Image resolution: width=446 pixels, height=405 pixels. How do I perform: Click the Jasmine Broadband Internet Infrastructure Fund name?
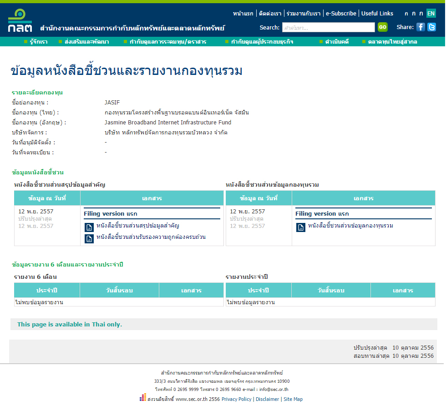coord(168,122)
